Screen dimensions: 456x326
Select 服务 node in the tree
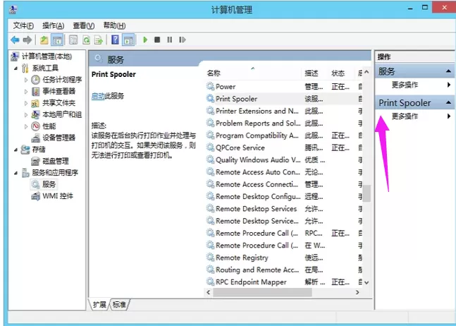49,184
